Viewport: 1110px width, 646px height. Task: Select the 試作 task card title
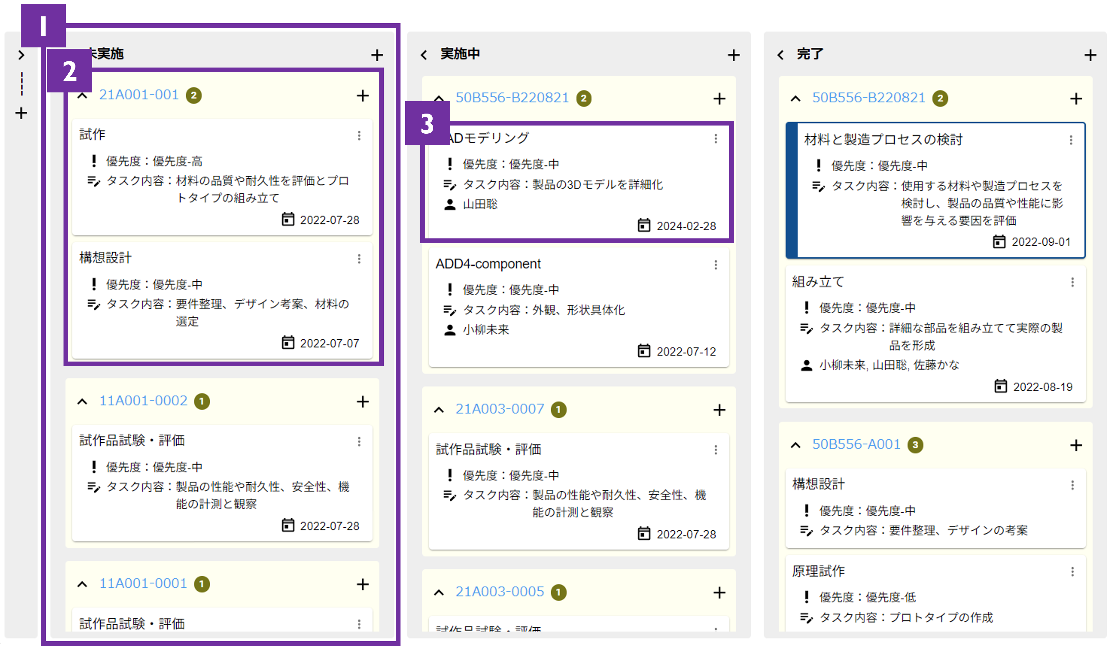tap(92, 134)
